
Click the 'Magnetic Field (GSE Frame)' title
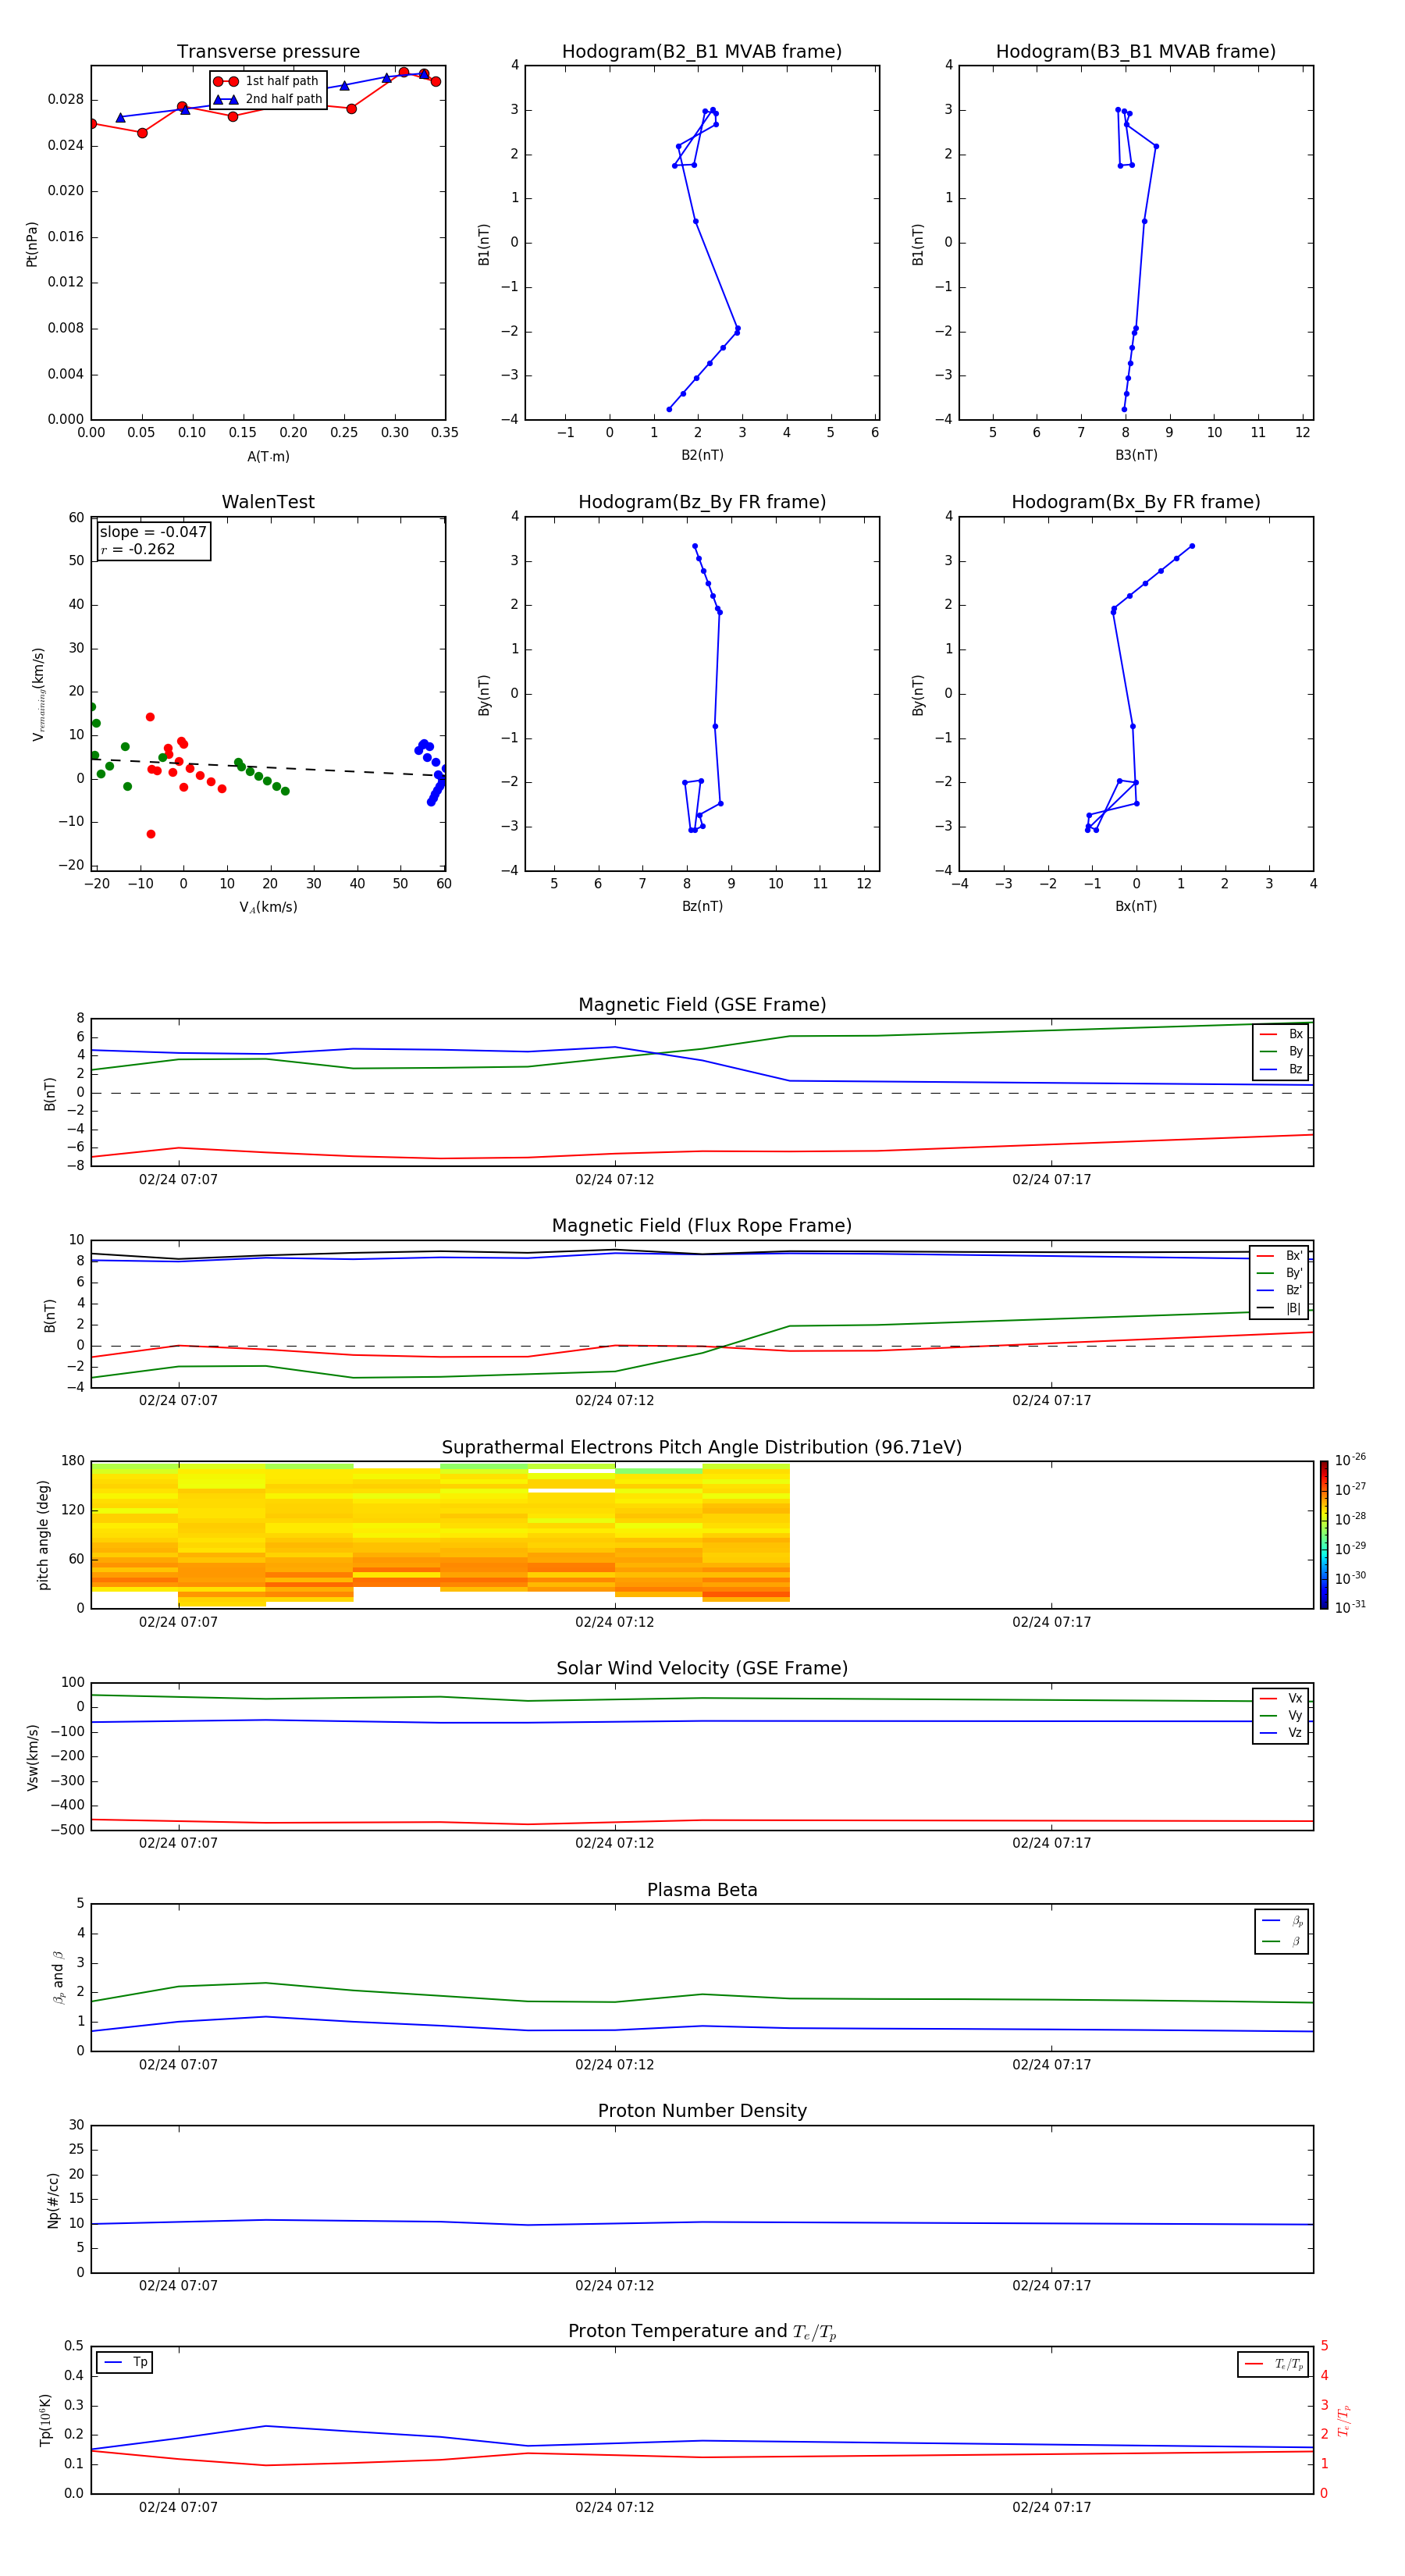(702, 1005)
